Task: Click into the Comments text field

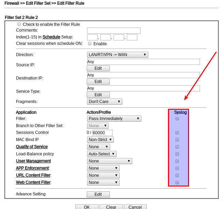Action: [x=114, y=31]
